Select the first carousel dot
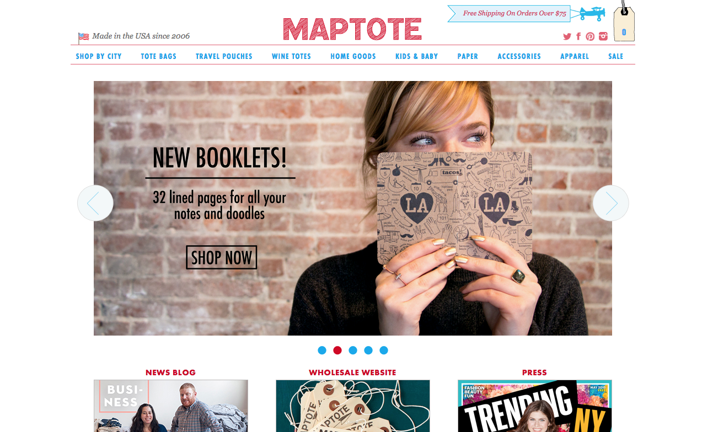 coord(322,350)
